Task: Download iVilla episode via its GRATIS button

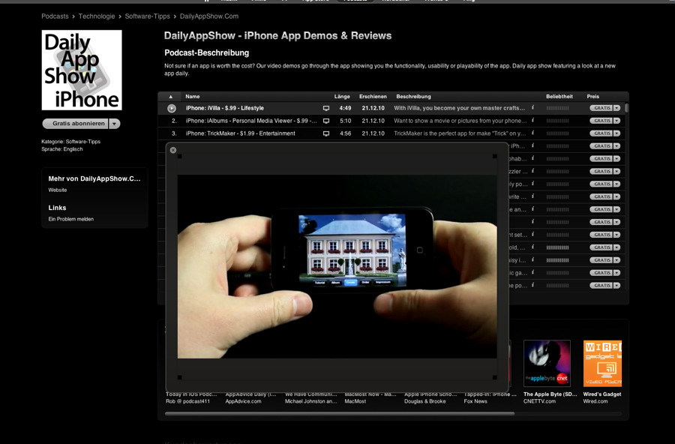Action: [601, 108]
